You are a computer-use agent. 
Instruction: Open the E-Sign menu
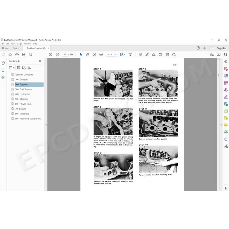pyautogui.click(x=19, y=44)
